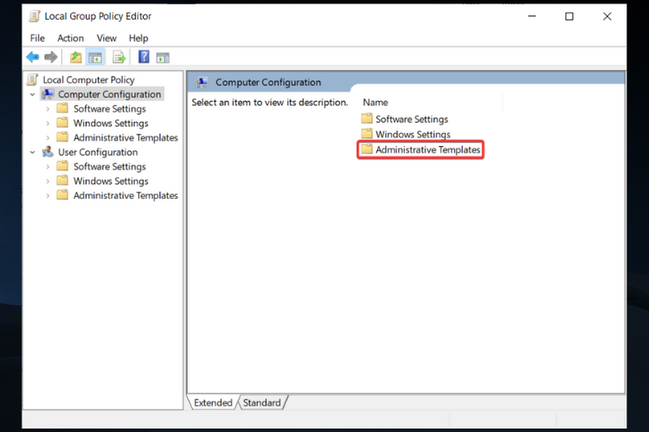649x432 pixels.
Task: Open the Action menu
Action: pyautogui.click(x=70, y=38)
